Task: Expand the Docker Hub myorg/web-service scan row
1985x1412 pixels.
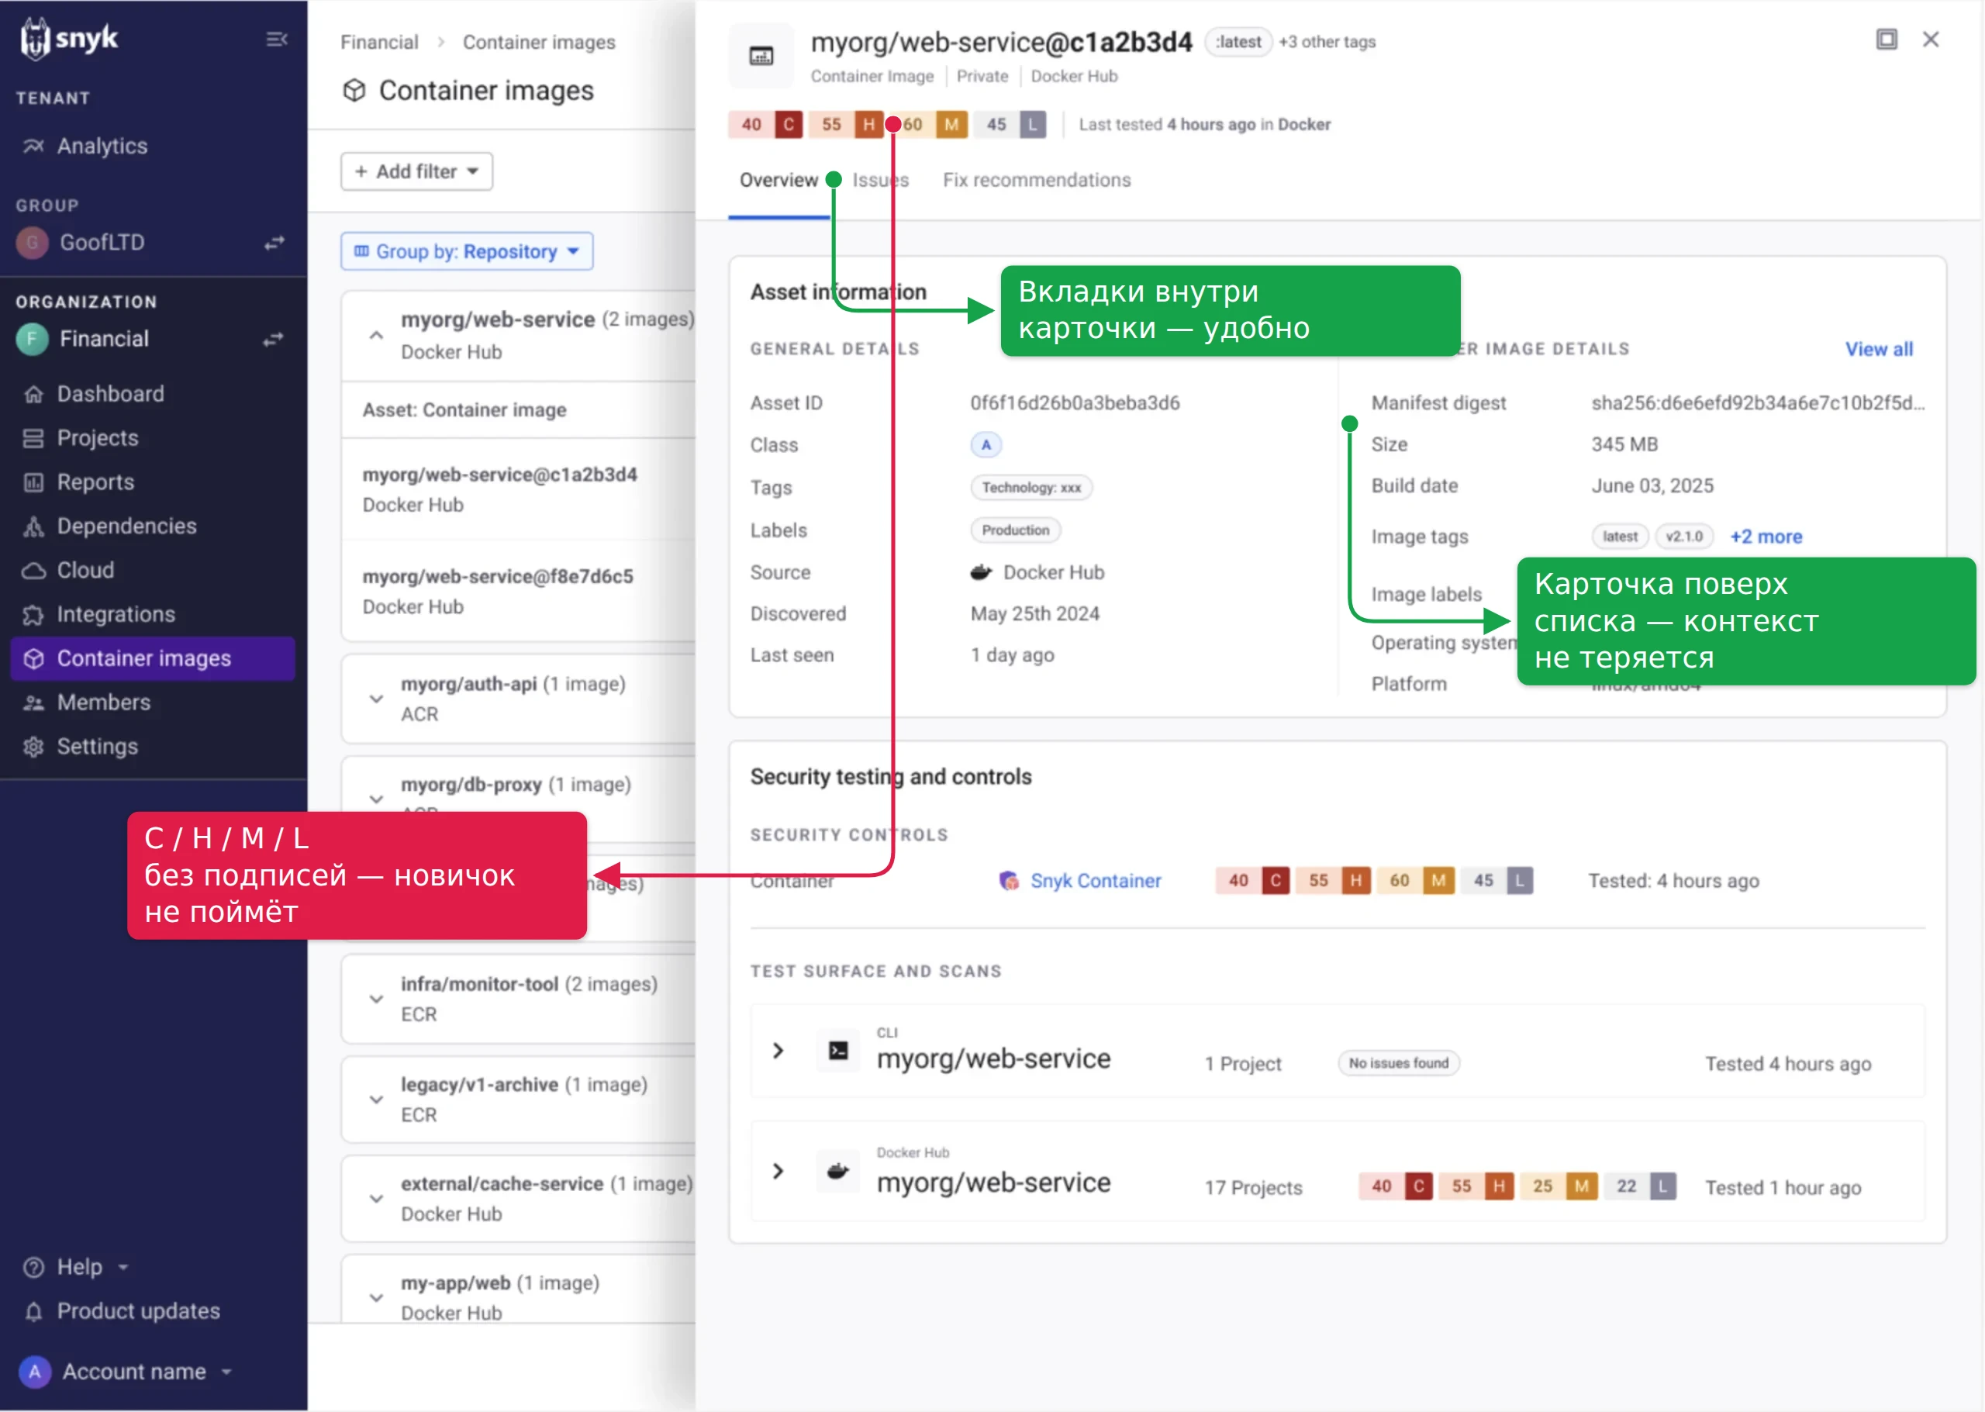Action: click(778, 1171)
